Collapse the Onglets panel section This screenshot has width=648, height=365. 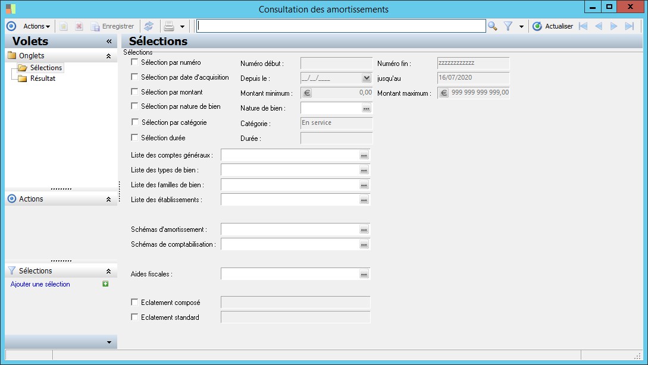tap(108, 56)
